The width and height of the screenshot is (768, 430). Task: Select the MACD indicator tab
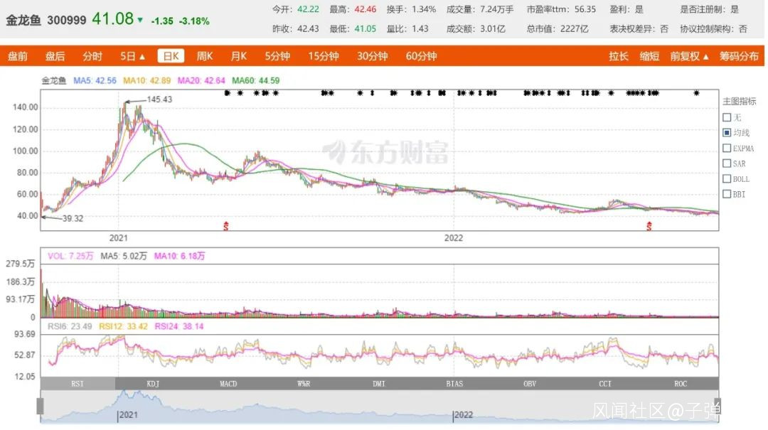click(x=228, y=384)
